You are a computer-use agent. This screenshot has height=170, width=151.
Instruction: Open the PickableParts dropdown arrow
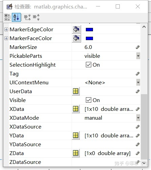click(x=138, y=56)
